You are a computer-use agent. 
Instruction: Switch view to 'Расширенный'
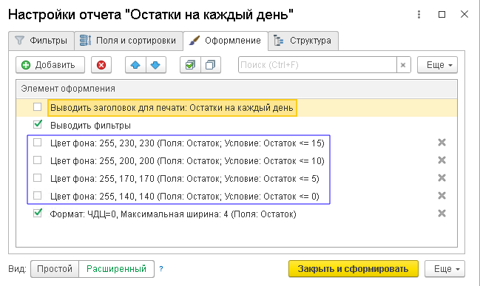pyautogui.click(x=116, y=269)
